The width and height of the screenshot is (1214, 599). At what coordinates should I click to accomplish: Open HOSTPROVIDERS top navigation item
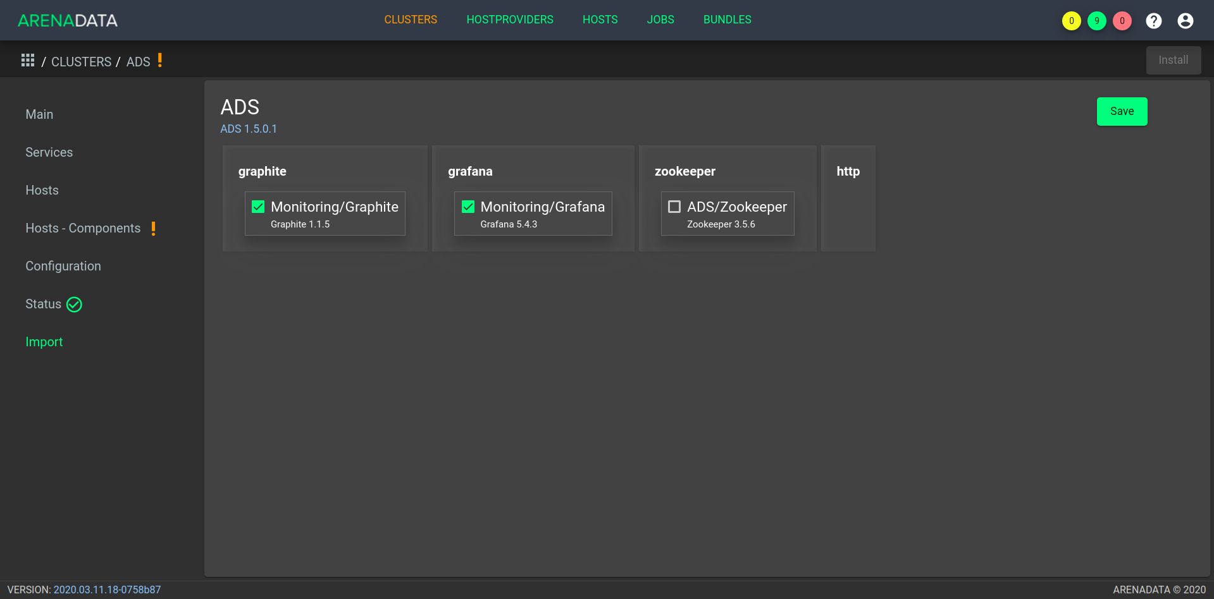tap(510, 20)
